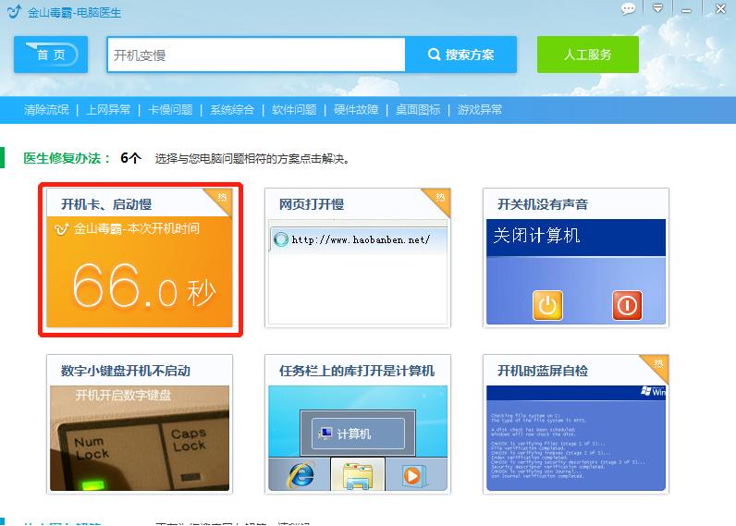Click the magnifier icon in search button
This screenshot has width=736, height=526.
434,55
